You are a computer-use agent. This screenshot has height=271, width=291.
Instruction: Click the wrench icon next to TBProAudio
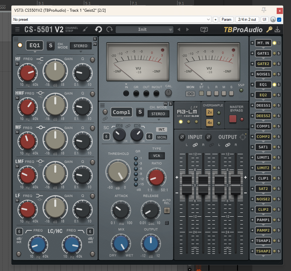tap(269, 29)
